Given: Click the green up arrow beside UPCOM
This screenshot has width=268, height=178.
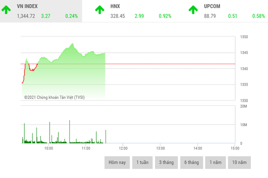Looking at the screenshot, I should 194,9.
